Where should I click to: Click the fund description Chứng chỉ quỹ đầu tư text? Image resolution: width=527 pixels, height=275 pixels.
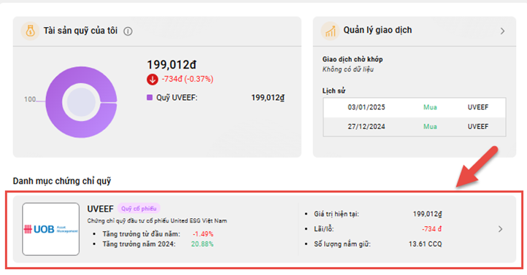pyautogui.click(x=157, y=221)
